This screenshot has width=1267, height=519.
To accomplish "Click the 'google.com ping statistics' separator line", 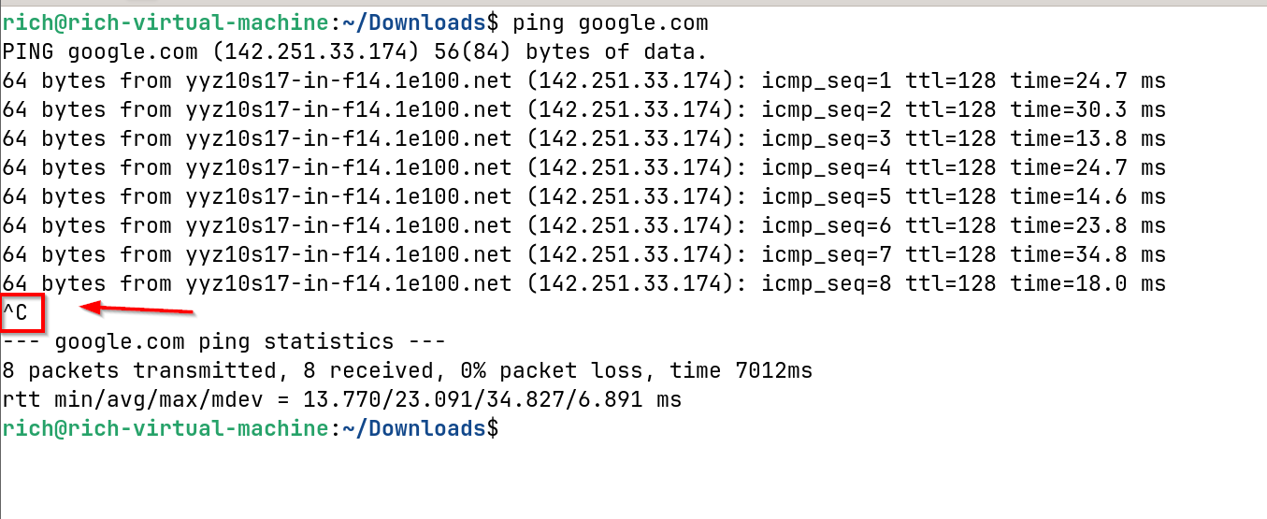I will point(224,342).
